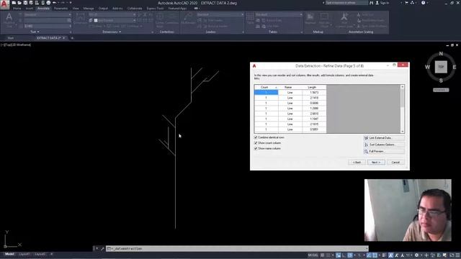Click the Length column header
The height and width of the screenshot is (259, 461).
[314, 87]
